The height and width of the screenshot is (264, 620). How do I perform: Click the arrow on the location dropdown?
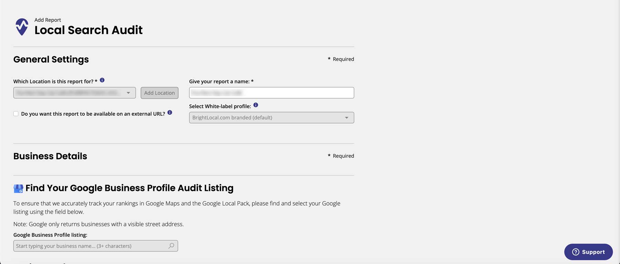128,93
